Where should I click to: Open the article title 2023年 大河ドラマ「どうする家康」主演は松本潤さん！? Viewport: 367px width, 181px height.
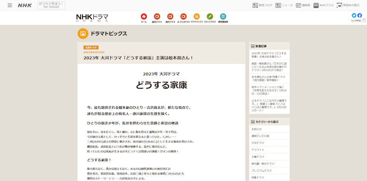[138, 58]
